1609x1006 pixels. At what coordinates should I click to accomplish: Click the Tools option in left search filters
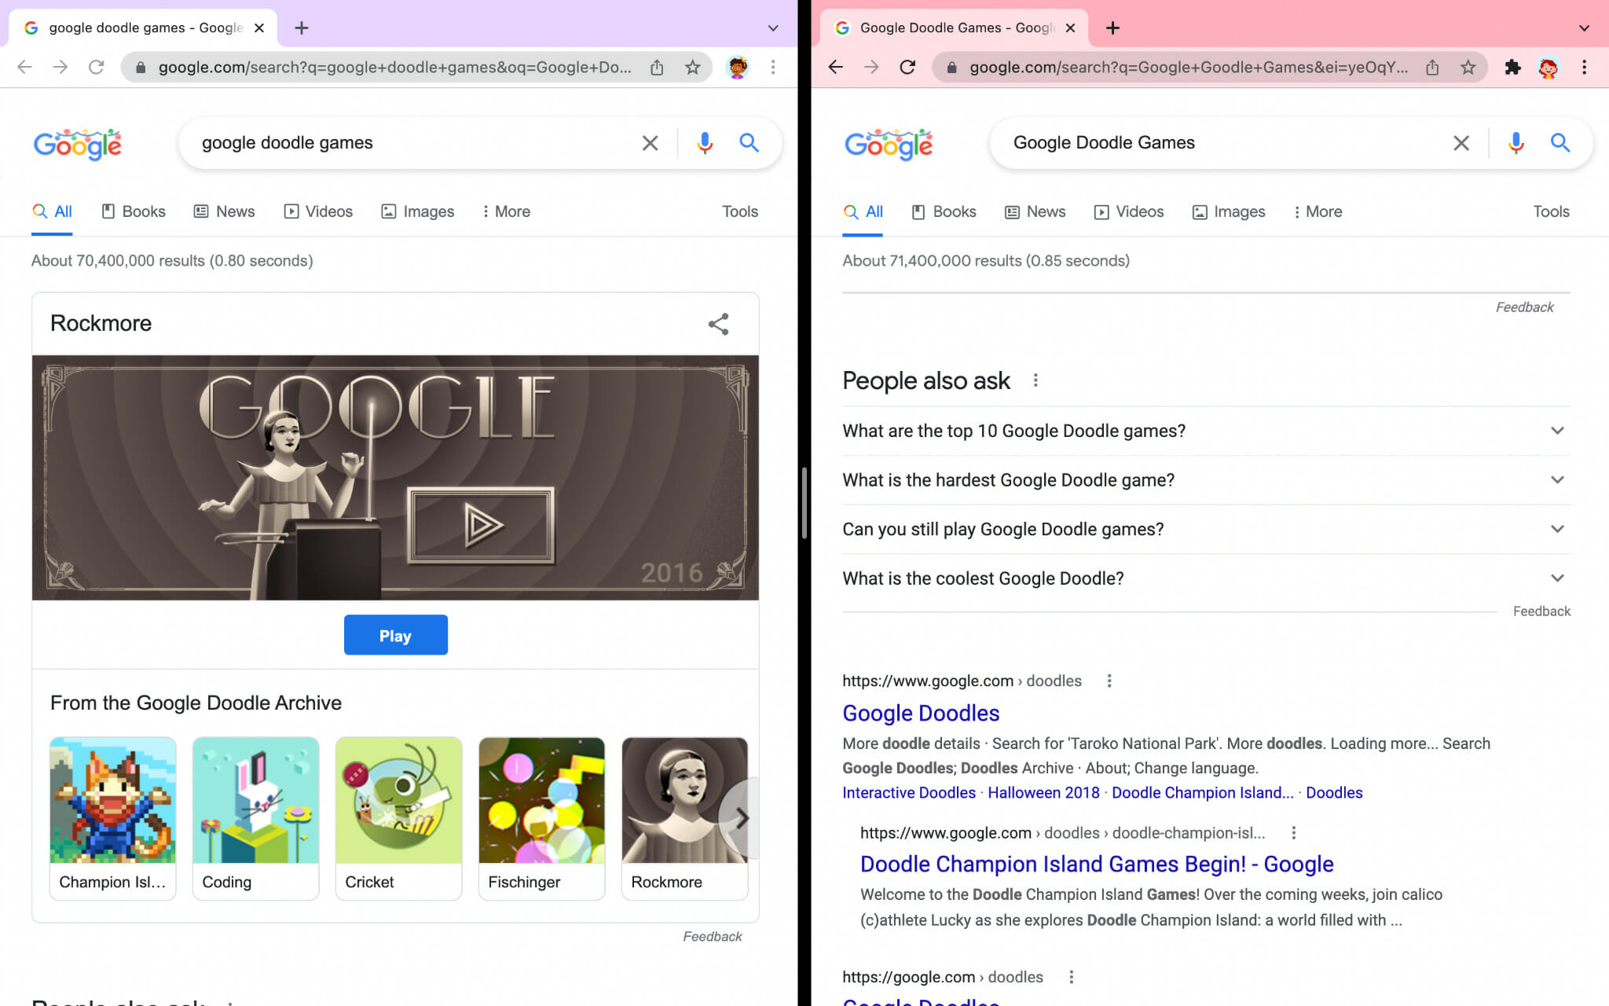740,211
